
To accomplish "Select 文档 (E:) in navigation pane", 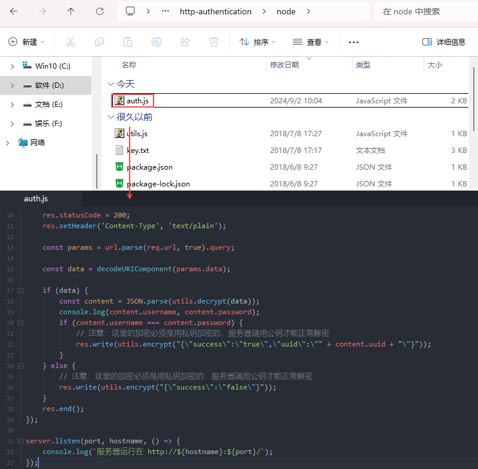I will pos(46,105).
